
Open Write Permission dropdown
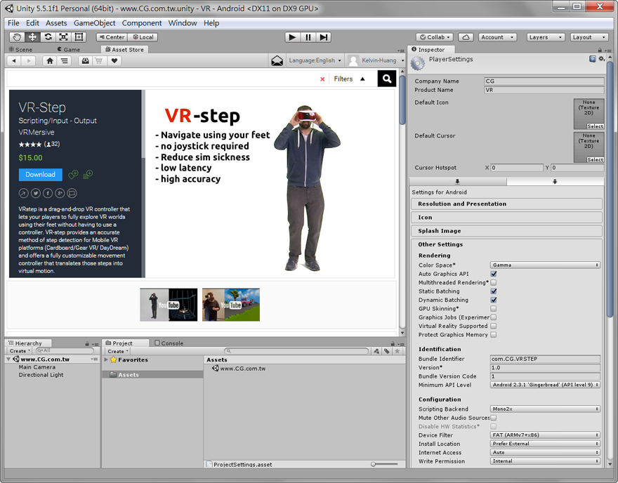click(545, 461)
